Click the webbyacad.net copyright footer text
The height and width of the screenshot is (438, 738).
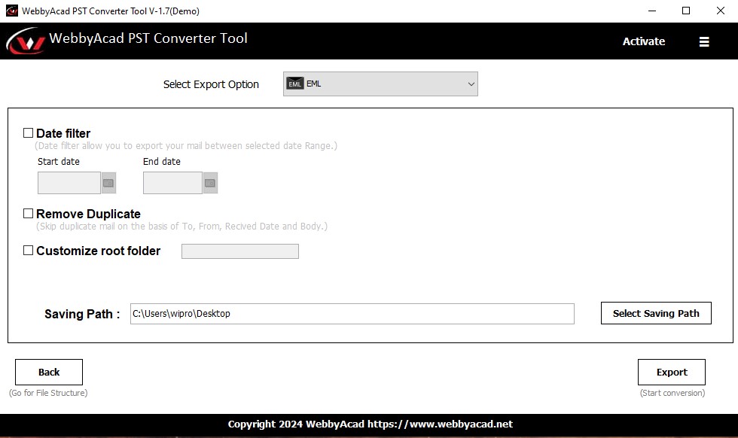pos(371,424)
